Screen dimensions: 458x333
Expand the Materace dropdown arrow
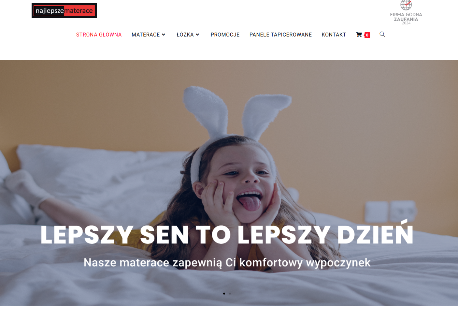point(164,35)
